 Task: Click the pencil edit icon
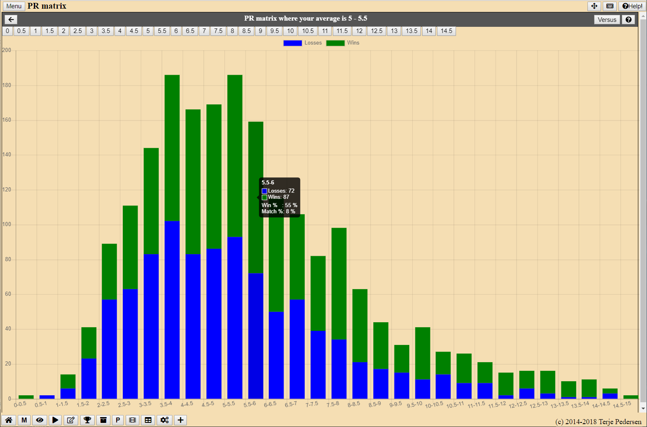tap(71, 420)
